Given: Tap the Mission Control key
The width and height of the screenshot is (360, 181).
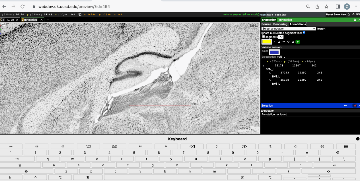Looking at the screenshot, I should [x=89, y=146].
